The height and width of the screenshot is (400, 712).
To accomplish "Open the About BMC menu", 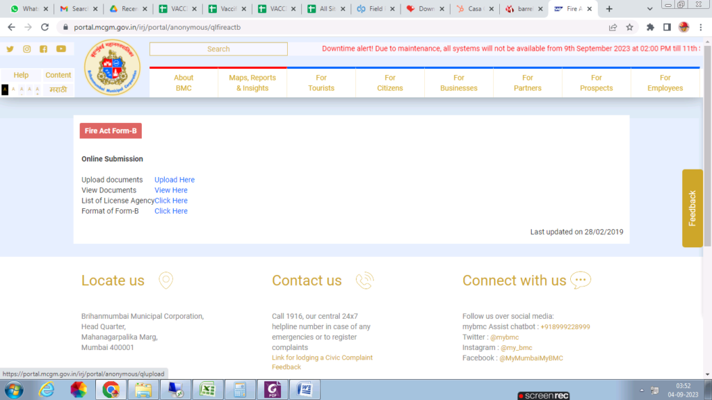I will (184, 83).
